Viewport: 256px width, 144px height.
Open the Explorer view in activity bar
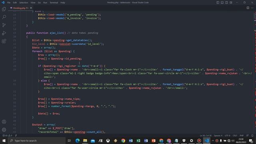click(x=4, y=9)
